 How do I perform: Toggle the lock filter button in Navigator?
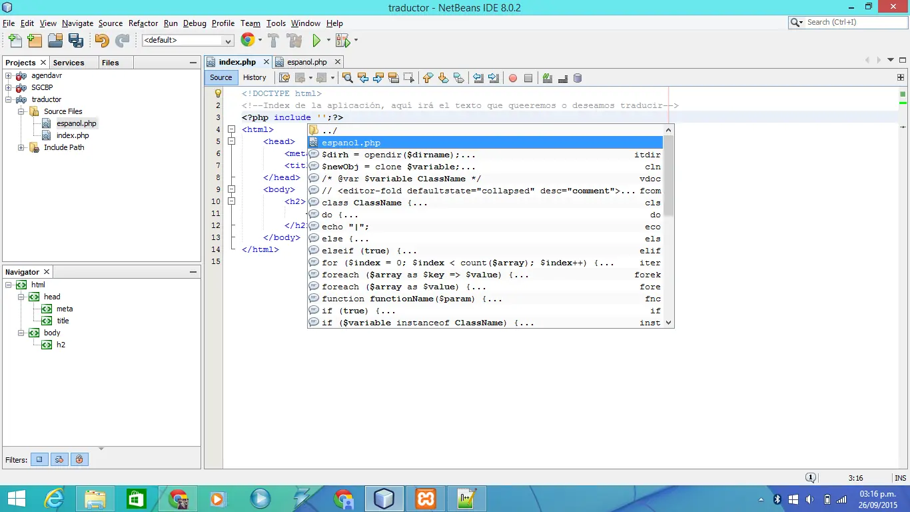click(79, 459)
